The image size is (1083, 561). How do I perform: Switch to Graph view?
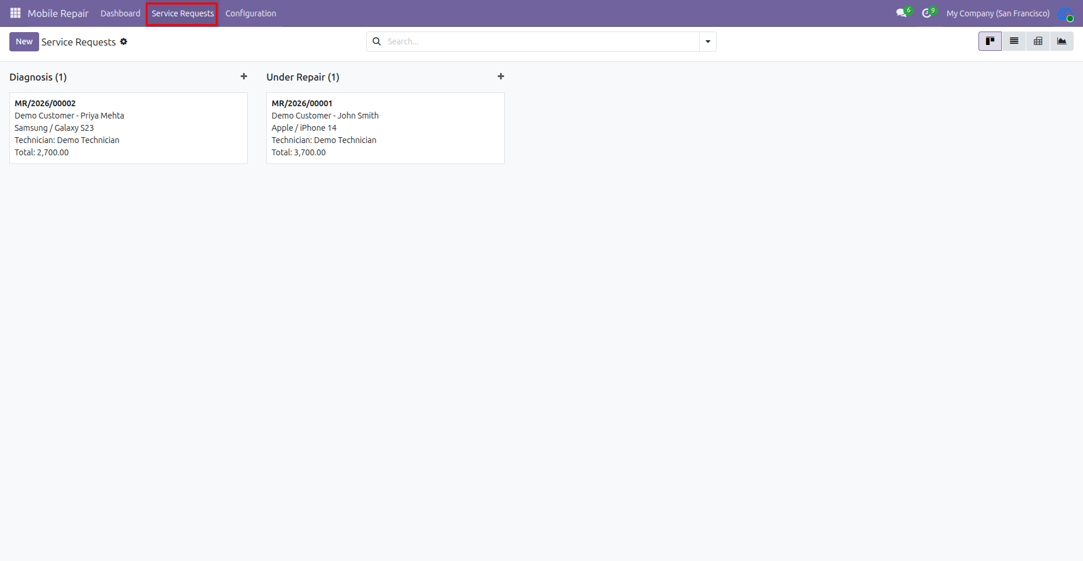pos(1062,41)
